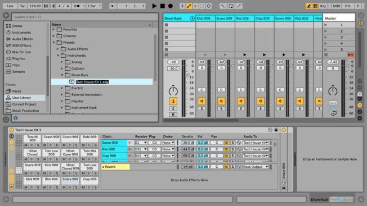The height and width of the screenshot is (206, 367).
Task: Click the Tap tempo button
Action: pos(23,6)
